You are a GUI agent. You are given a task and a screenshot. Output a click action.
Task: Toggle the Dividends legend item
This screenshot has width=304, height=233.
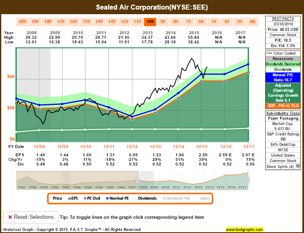[146, 198]
